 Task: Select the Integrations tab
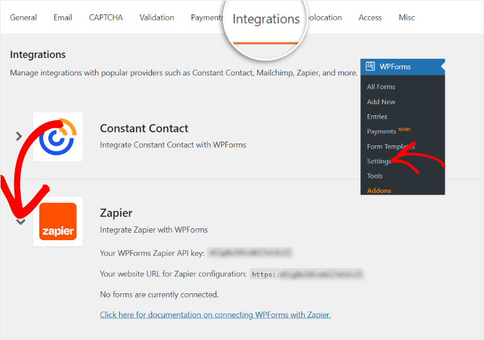(266, 19)
